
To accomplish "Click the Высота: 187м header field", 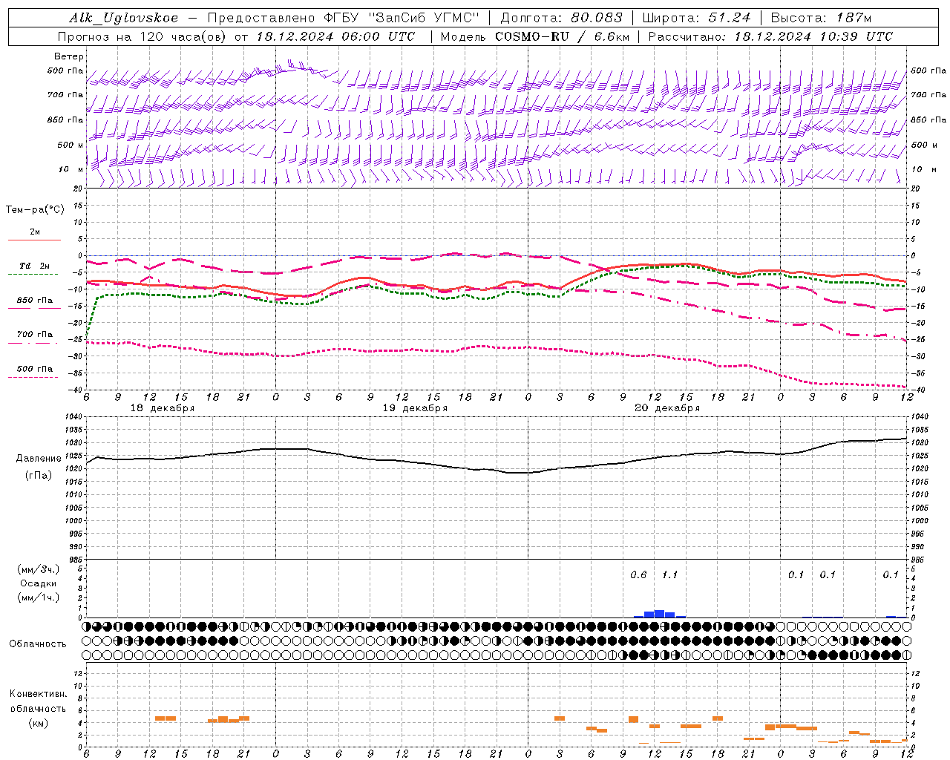I will tap(821, 18).
